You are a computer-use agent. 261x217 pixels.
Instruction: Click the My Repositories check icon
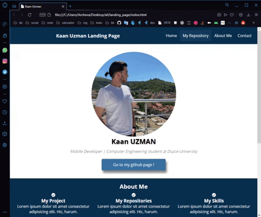pos(134,195)
